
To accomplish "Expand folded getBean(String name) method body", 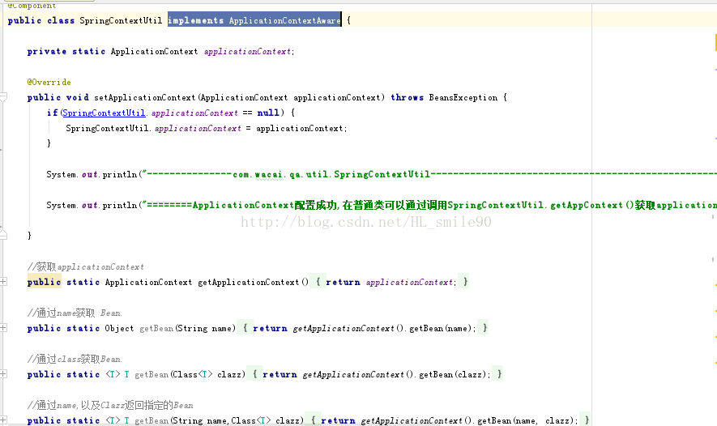I will click(3, 328).
